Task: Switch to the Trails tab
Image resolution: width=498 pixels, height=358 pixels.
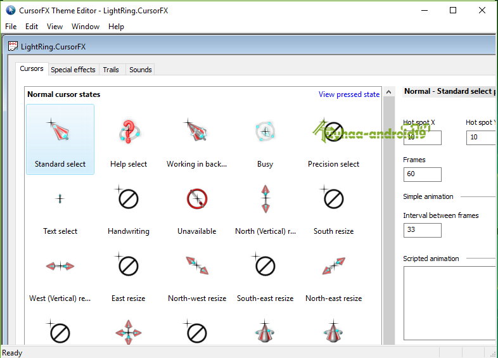Action: [x=111, y=70]
